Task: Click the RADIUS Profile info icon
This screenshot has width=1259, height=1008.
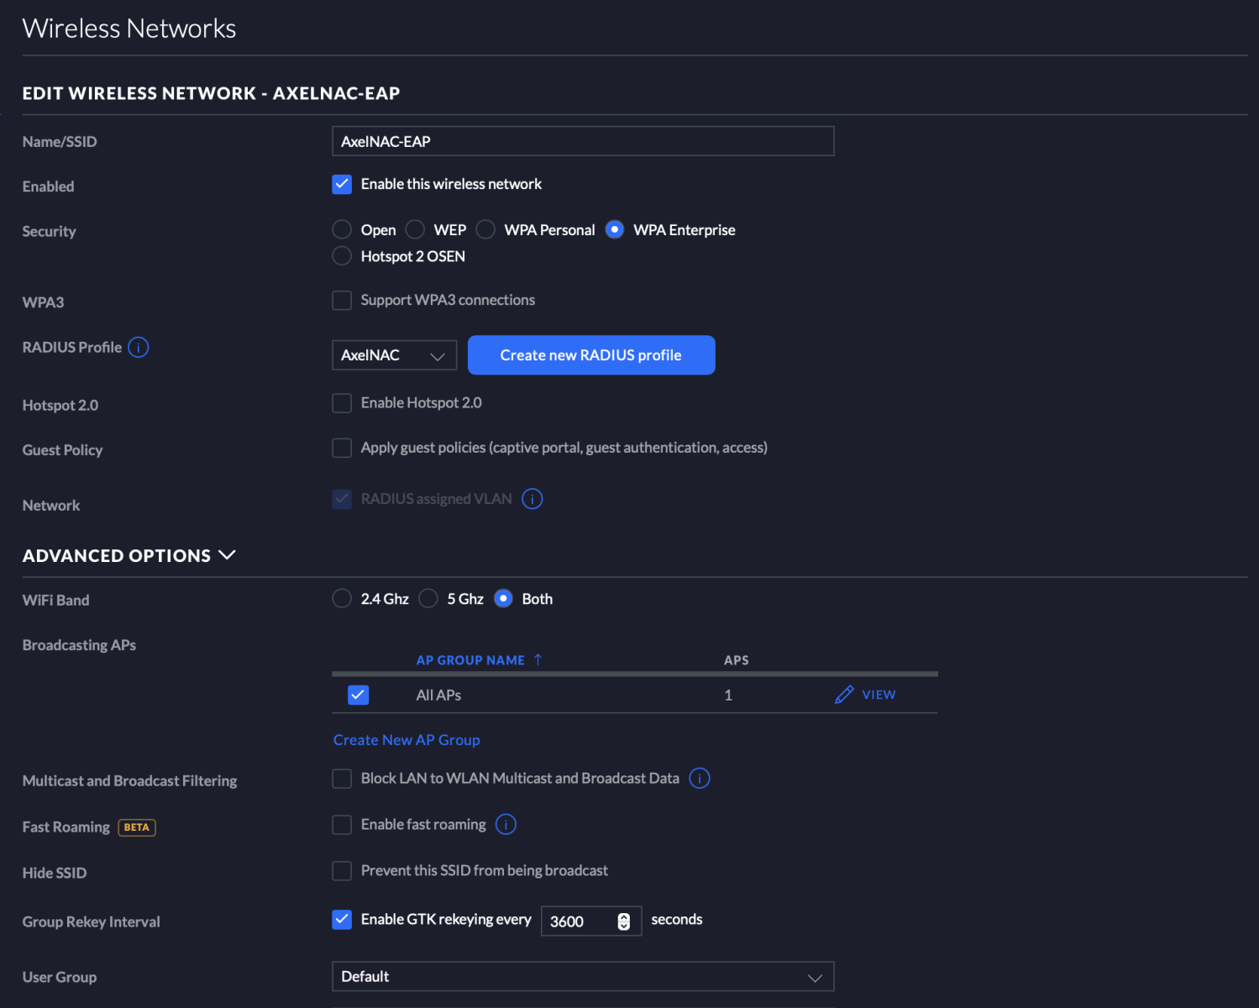Action: (139, 348)
